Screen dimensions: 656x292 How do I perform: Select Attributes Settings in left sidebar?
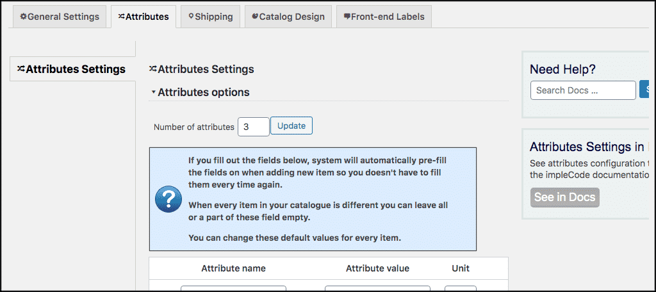(x=72, y=69)
